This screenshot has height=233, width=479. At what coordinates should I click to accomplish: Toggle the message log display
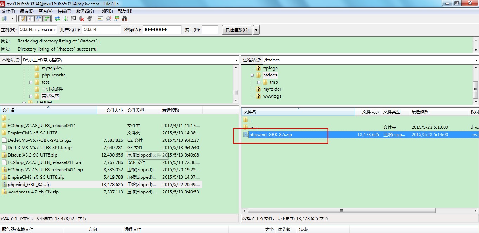(22, 19)
